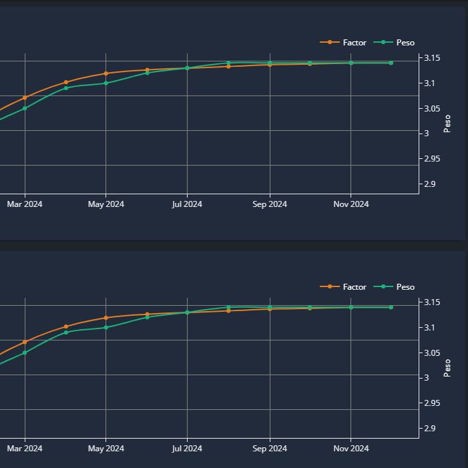The image size is (468, 468).
Task: Click Sep 2024 x-axis label in bottom chart
Action: 269,449
